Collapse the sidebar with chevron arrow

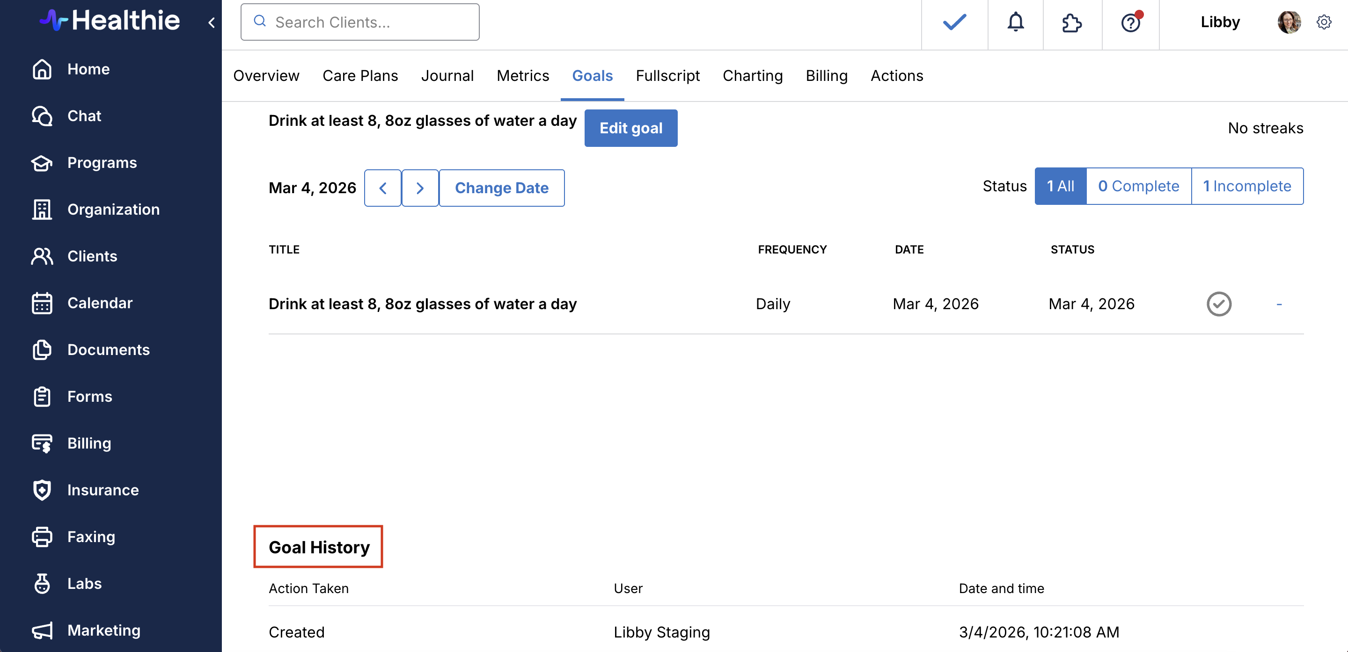click(212, 22)
